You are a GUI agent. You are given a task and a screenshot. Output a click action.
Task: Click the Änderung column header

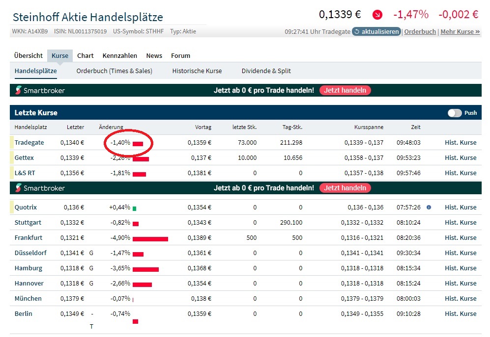(x=111, y=127)
